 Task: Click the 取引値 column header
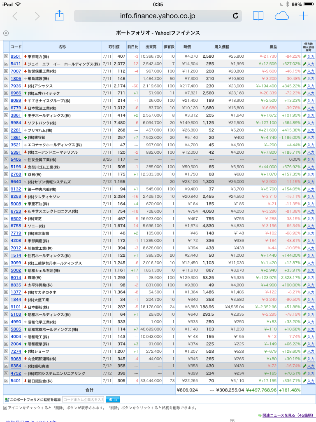click(x=114, y=47)
